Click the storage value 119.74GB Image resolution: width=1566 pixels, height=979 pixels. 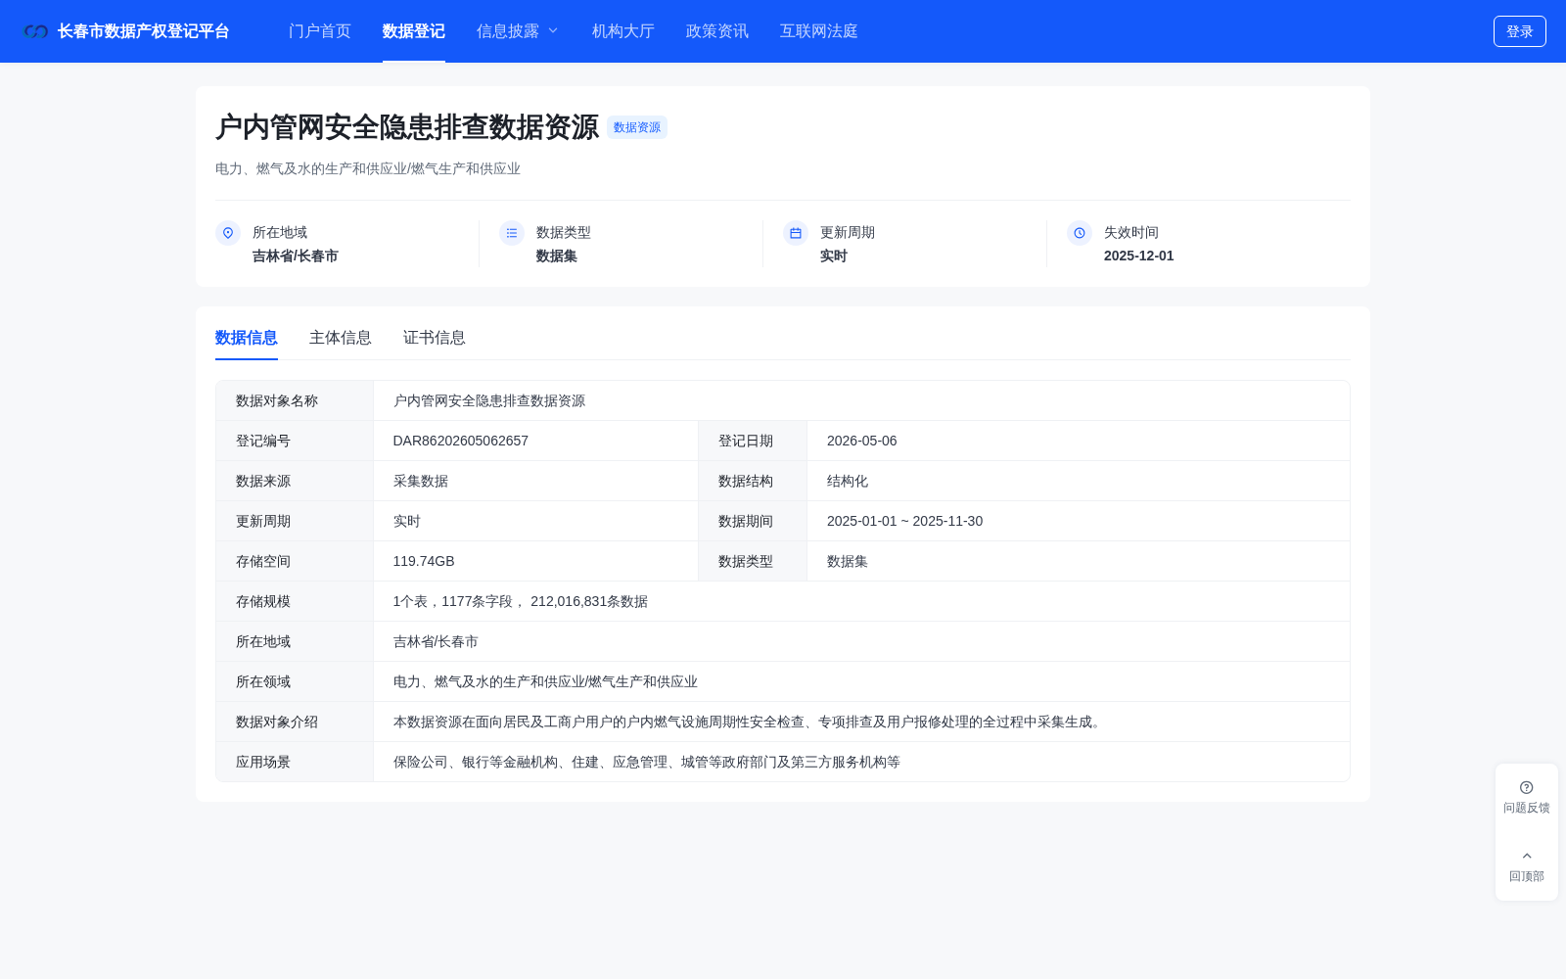(x=424, y=562)
